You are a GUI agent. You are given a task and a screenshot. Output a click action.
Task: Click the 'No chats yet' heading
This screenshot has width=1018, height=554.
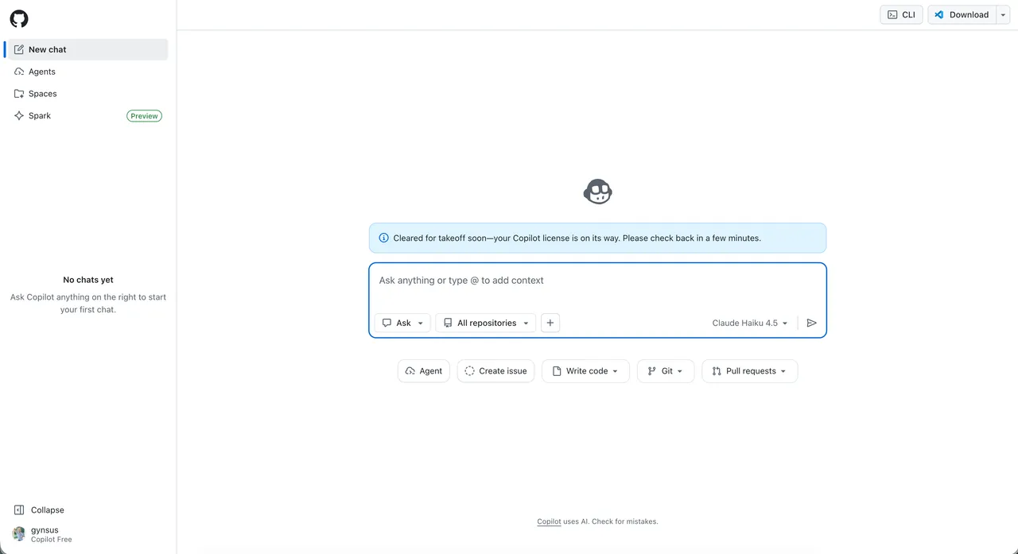point(88,280)
